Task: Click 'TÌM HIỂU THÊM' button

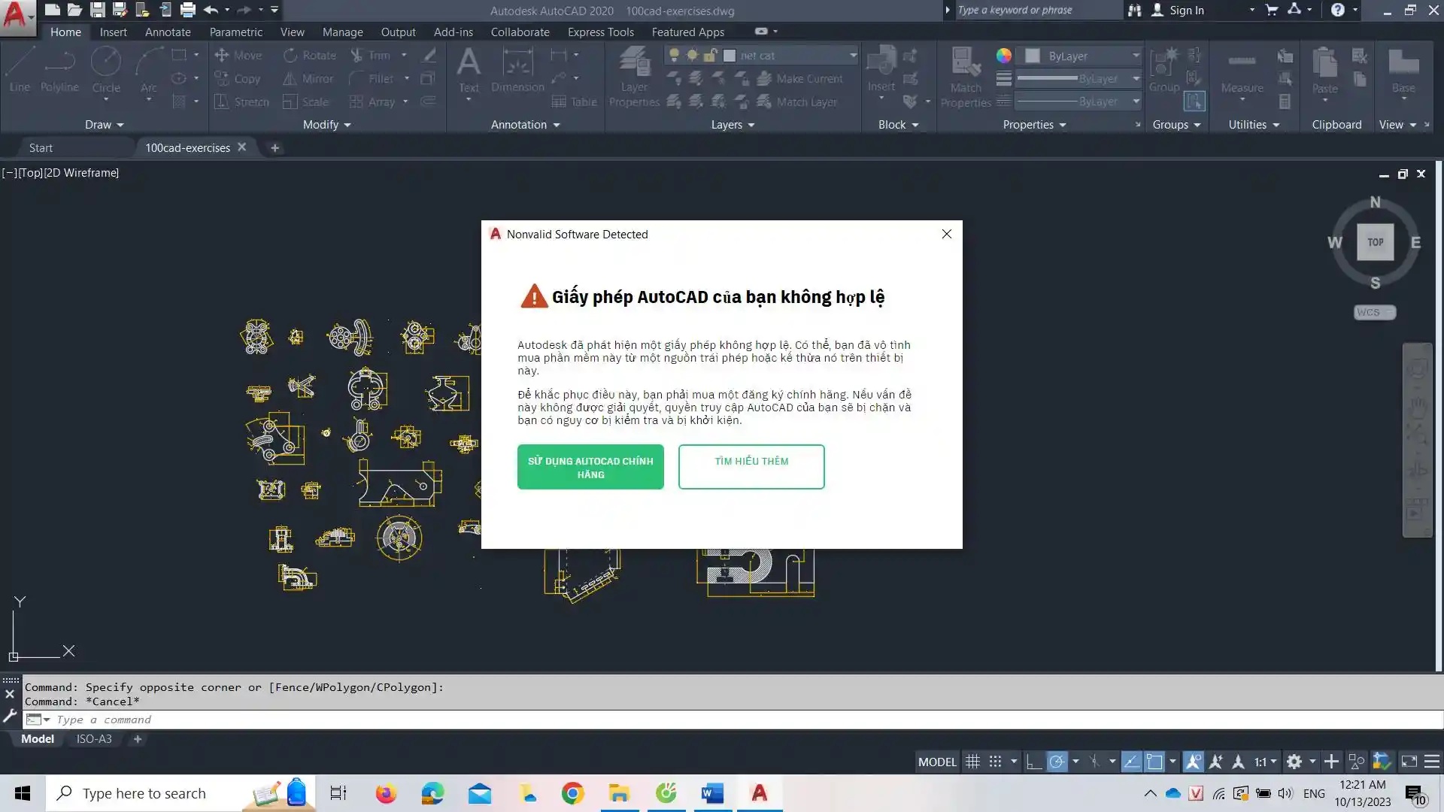Action: click(751, 467)
